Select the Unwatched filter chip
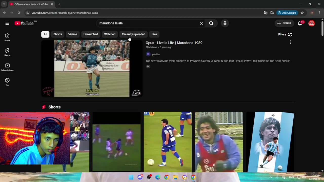The image size is (324, 182). [x=91, y=34]
